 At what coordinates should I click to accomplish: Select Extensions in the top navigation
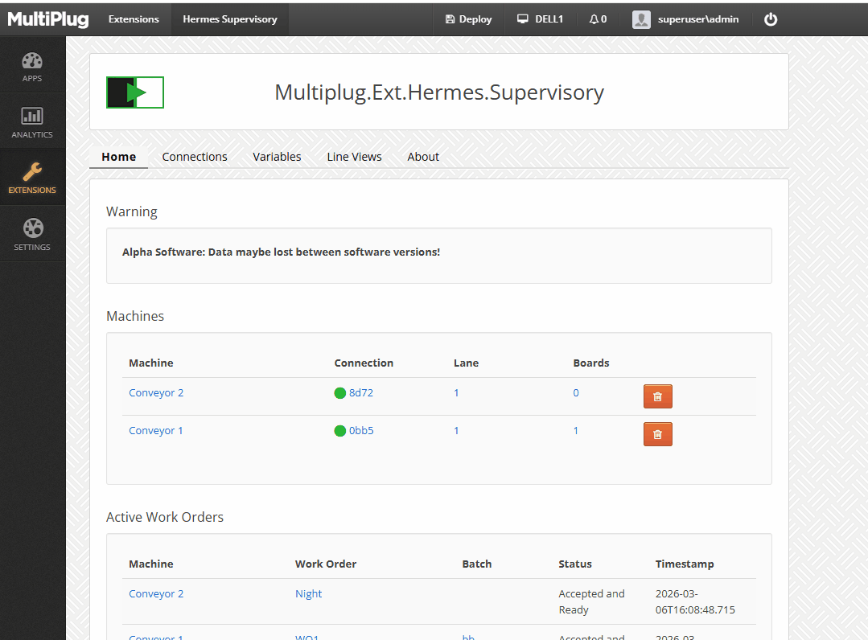point(134,19)
